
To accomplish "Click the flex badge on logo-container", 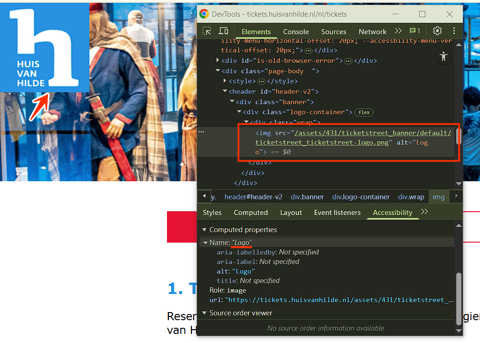I will click(x=364, y=112).
